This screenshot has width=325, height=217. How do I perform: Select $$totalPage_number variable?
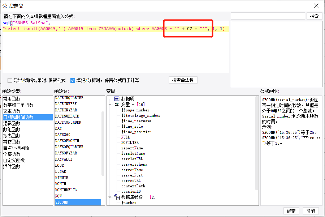pos(141,116)
